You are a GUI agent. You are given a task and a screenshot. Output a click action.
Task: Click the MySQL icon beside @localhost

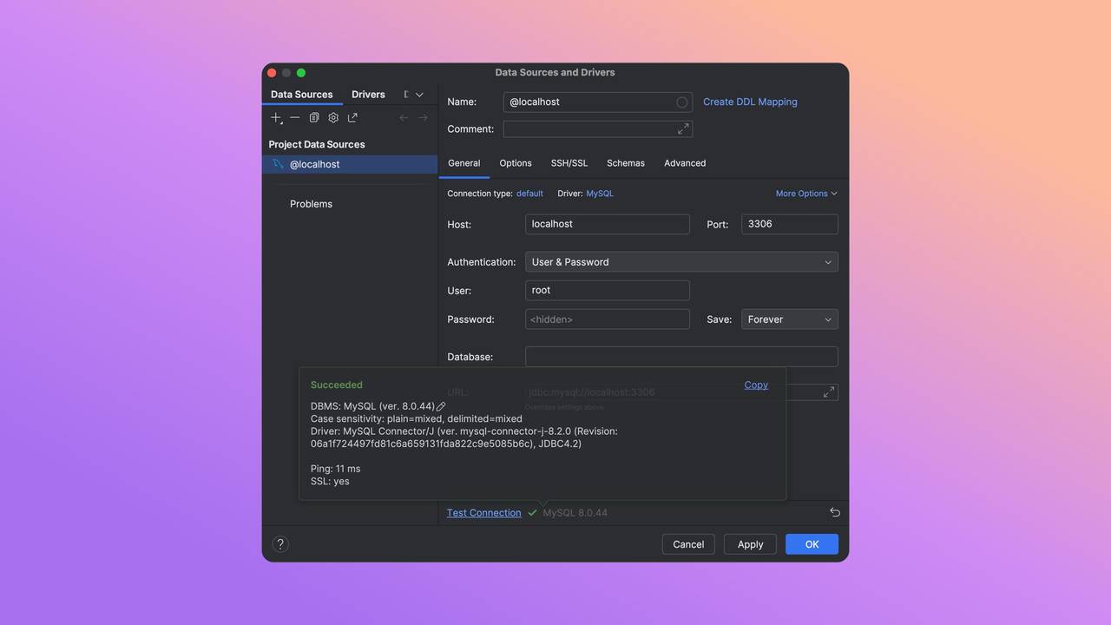(x=278, y=163)
